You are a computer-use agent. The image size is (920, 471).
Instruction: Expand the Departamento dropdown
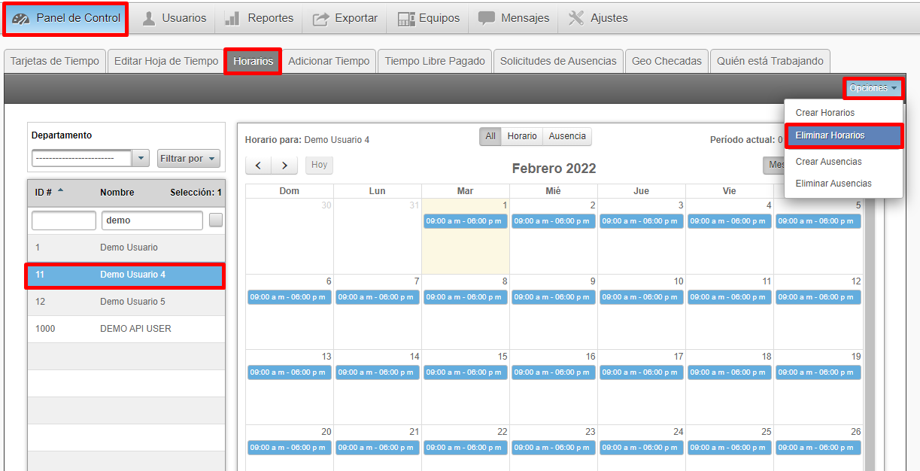click(141, 158)
